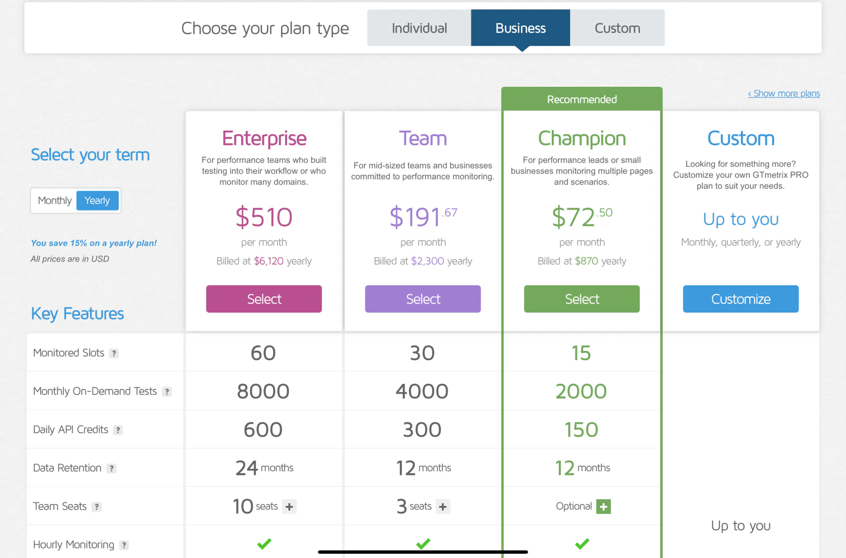Click the blue Customize button

click(x=740, y=299)
